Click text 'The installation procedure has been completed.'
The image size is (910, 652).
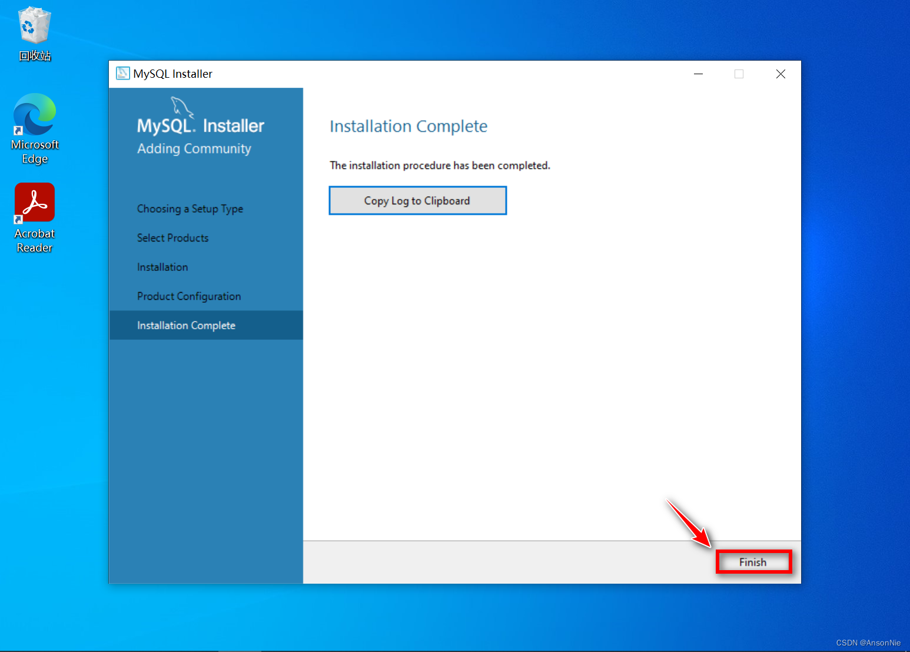(440, 166)
